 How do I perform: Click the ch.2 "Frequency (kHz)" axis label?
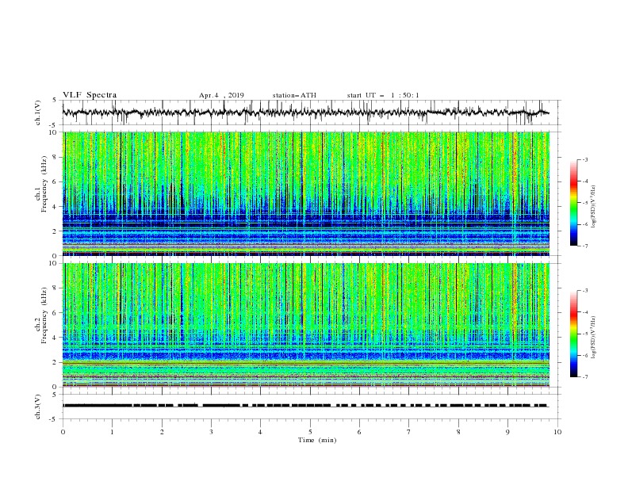click(x=44, y=315)
